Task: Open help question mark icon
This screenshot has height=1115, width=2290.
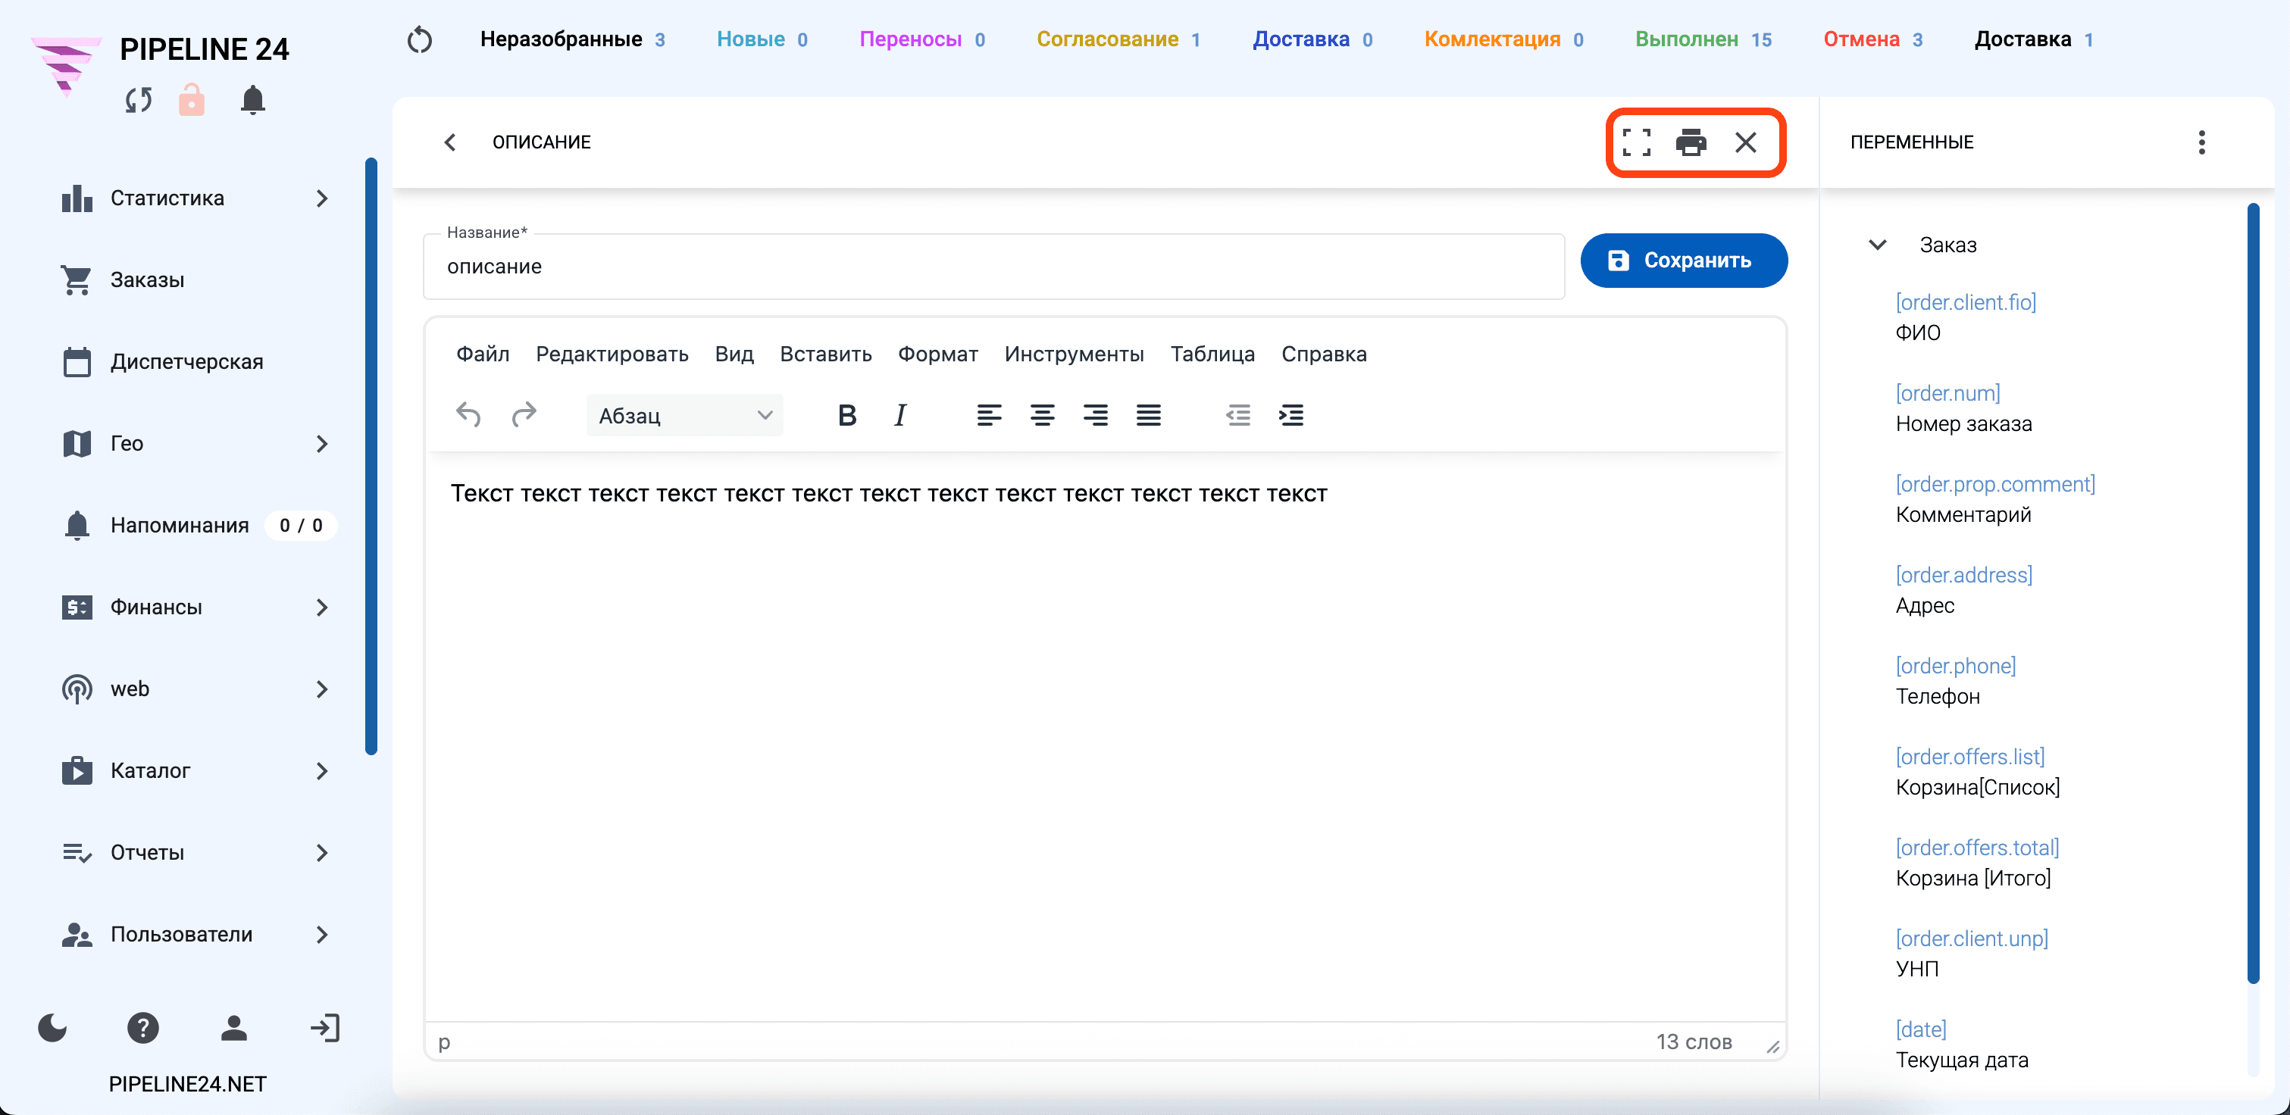Action: [x=142, y=1028]
